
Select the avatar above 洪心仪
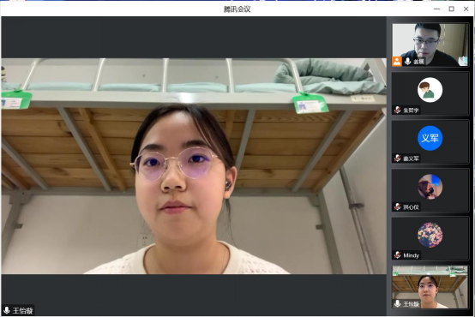[x=430, y=187]
